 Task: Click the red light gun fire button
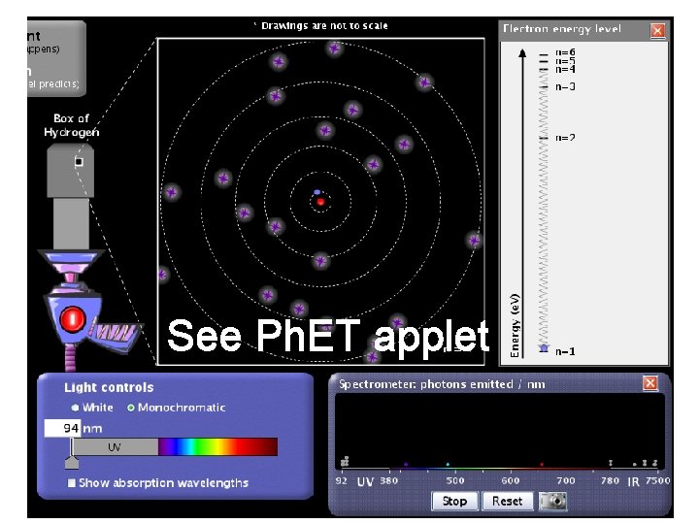pos(72,319)
